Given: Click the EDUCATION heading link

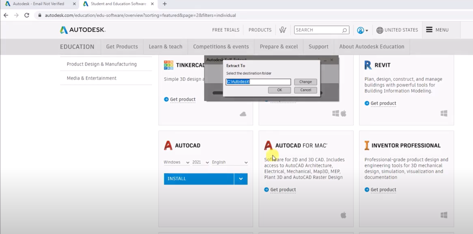Looking at the screenshot, I should click(77, 47).
